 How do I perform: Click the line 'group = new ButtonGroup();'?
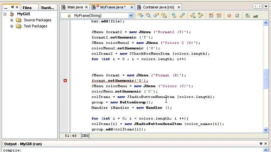pos(122,102)
